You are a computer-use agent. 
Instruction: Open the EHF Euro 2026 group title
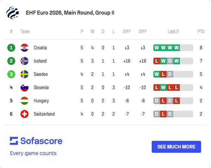point(70,13)
